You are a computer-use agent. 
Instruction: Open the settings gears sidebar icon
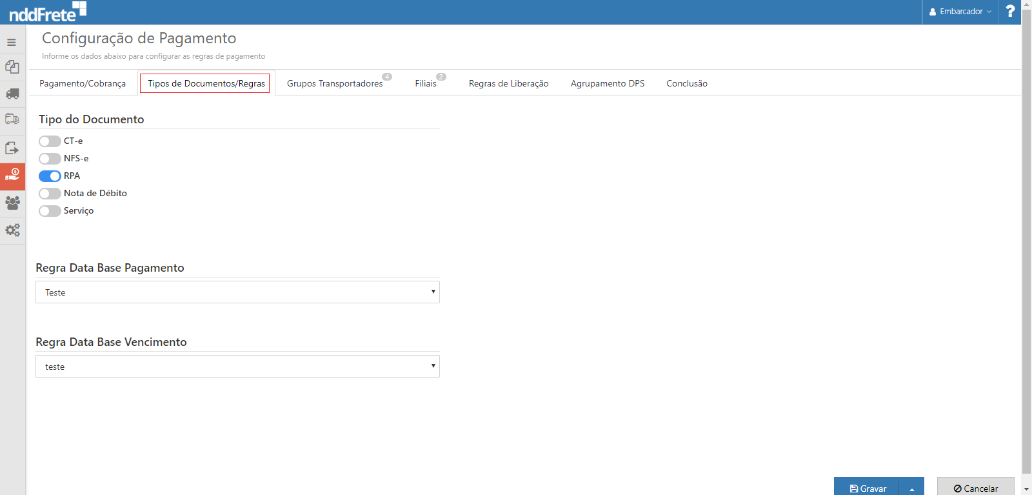coord(12,230)
